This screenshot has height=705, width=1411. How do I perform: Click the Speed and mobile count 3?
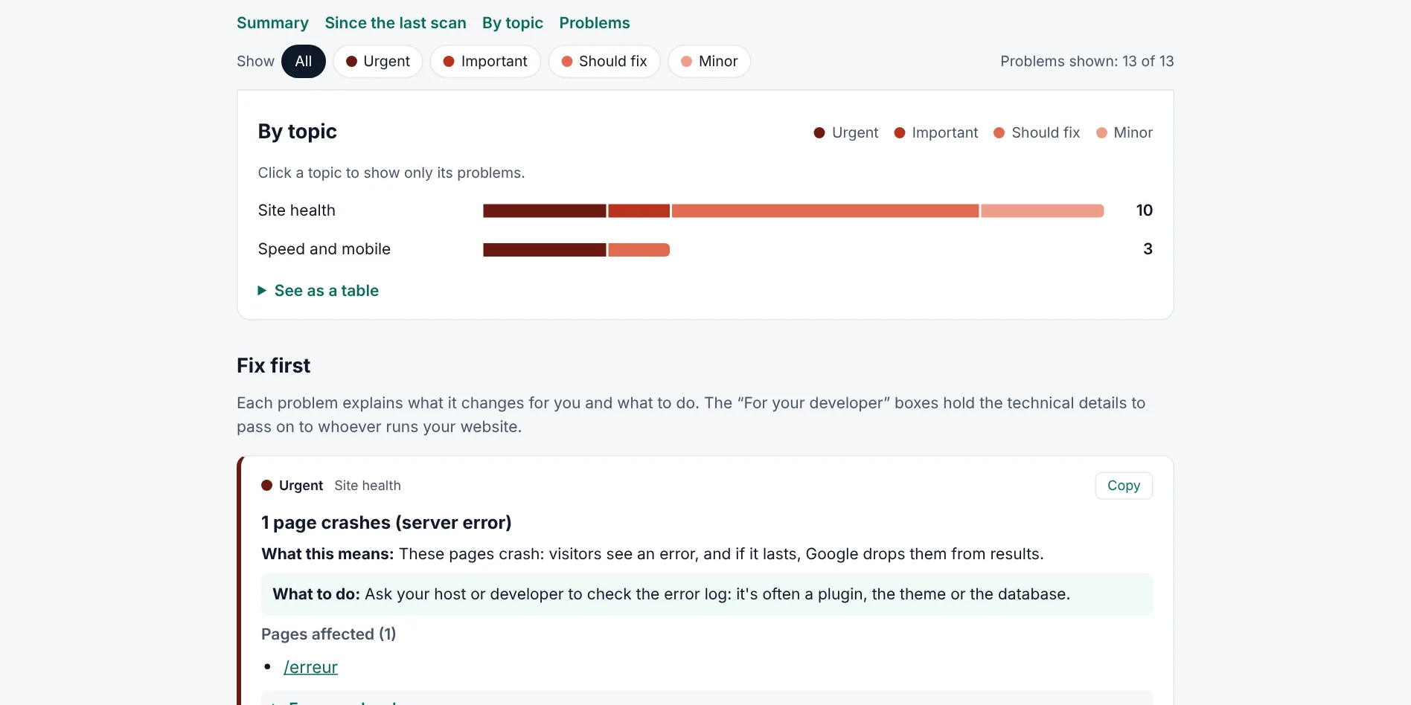pyautogui.click(x=1148, y=249)
